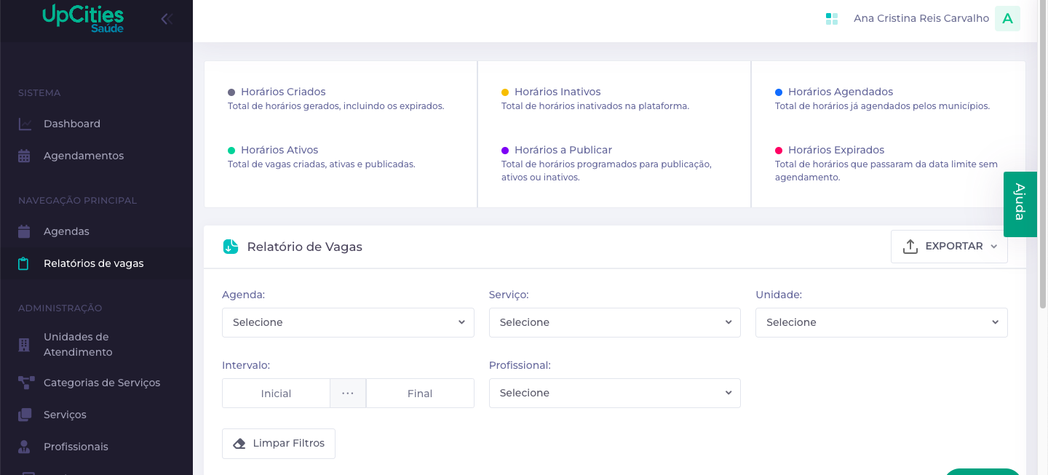Navigate to Categorias de Serviços
Screen dimensions: 1048x475
tap(96, 383)
